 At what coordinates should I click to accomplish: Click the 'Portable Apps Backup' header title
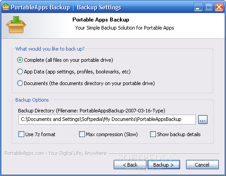tap(101, 20)
